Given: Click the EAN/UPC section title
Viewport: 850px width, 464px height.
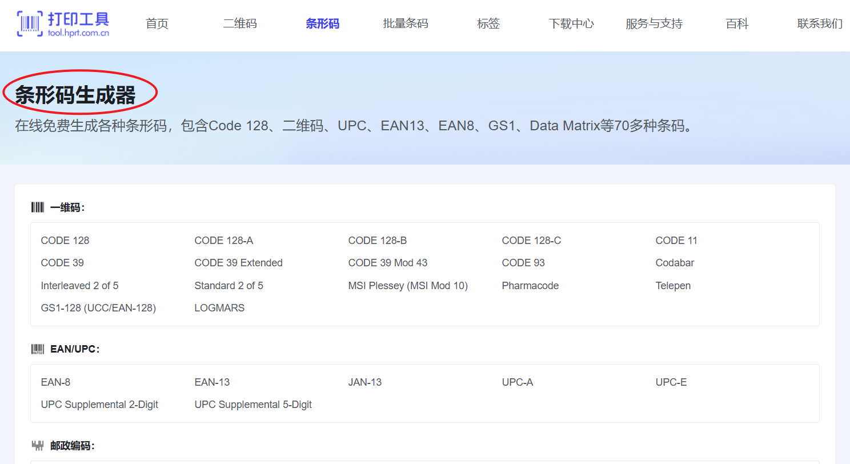Looking at the screenshot, I should point(75,349).
